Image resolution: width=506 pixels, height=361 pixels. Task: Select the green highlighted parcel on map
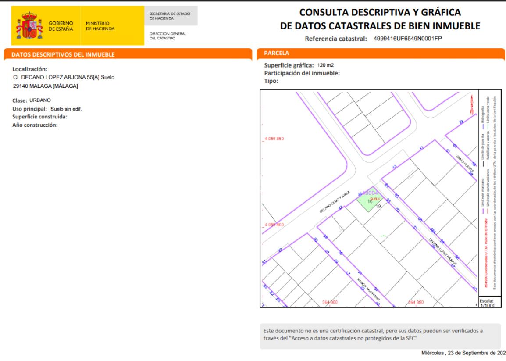(370, 200)
